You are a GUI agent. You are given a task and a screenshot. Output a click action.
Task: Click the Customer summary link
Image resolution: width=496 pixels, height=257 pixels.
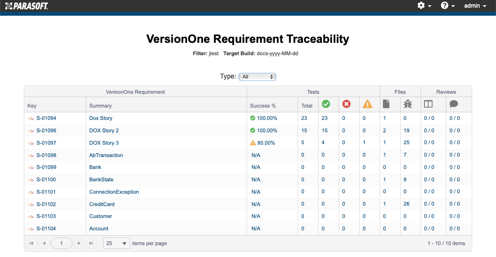pos(101,216)
